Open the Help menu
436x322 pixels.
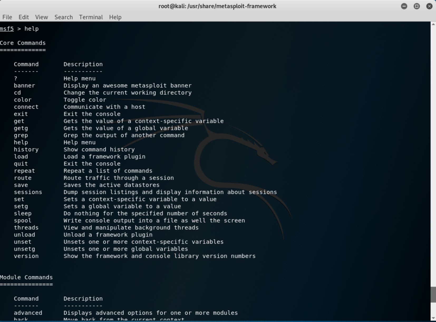115,17
